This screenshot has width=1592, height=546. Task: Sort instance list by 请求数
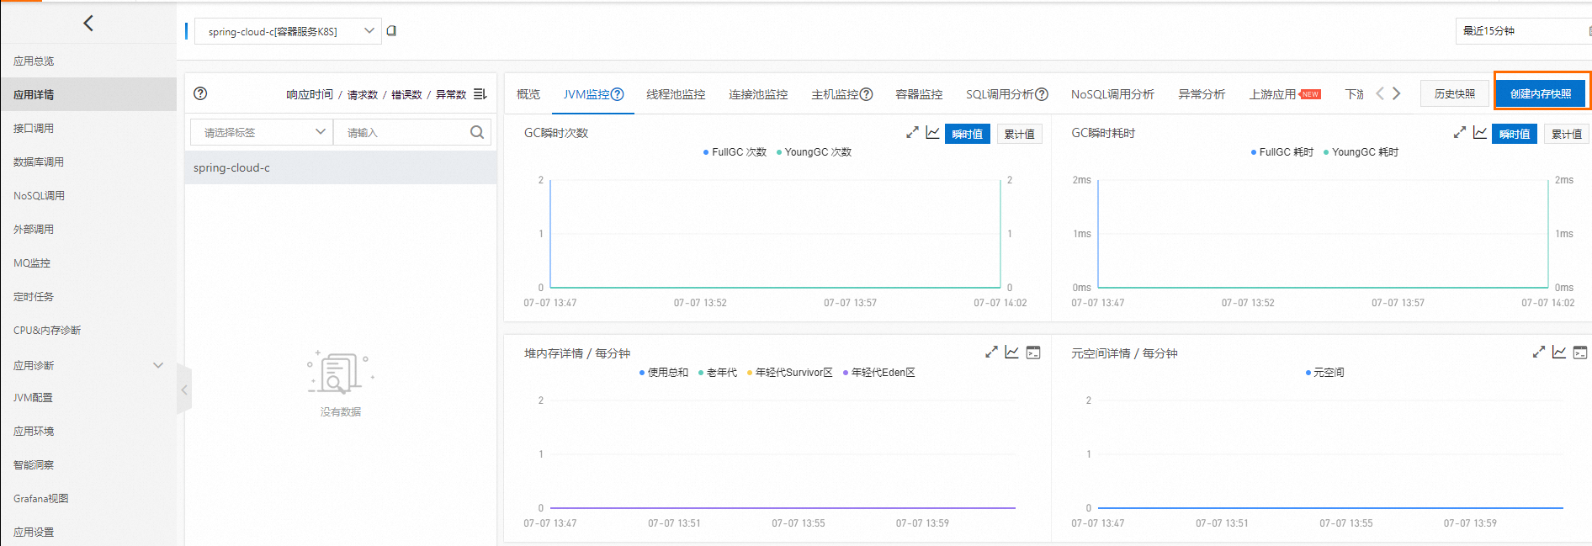pyautogui.click(x=363, y=94)
